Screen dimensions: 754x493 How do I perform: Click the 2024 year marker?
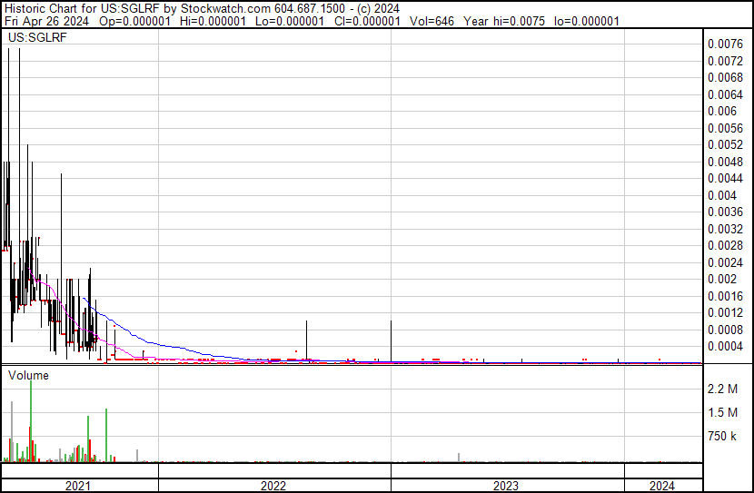(661, 485)
